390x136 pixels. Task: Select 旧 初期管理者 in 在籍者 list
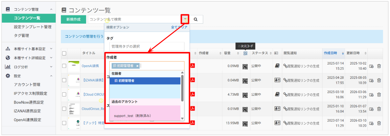pos(145,81)
